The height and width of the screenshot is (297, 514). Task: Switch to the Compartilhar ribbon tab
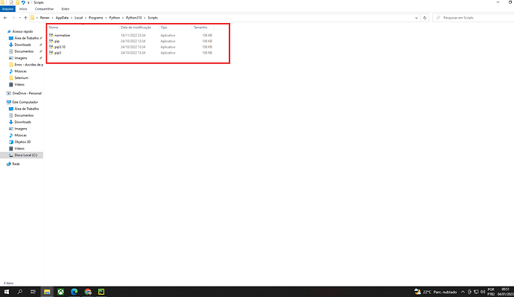point(44,9)
